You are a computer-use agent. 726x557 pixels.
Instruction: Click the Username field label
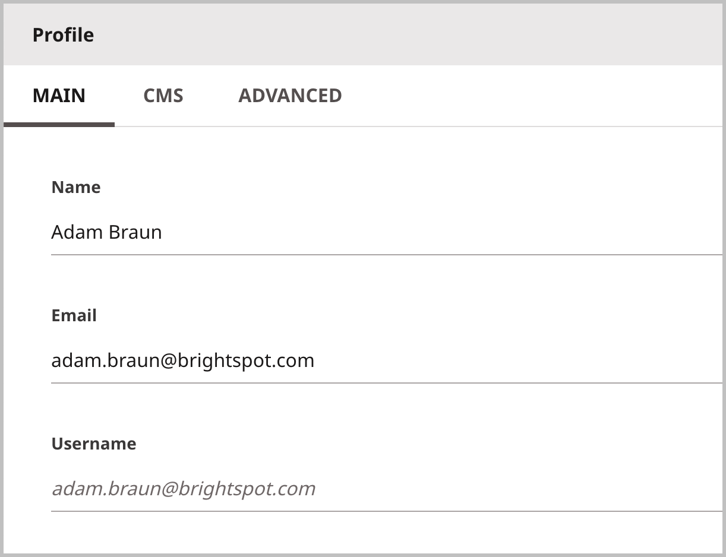pyautogui.click(x=94, y=444)
